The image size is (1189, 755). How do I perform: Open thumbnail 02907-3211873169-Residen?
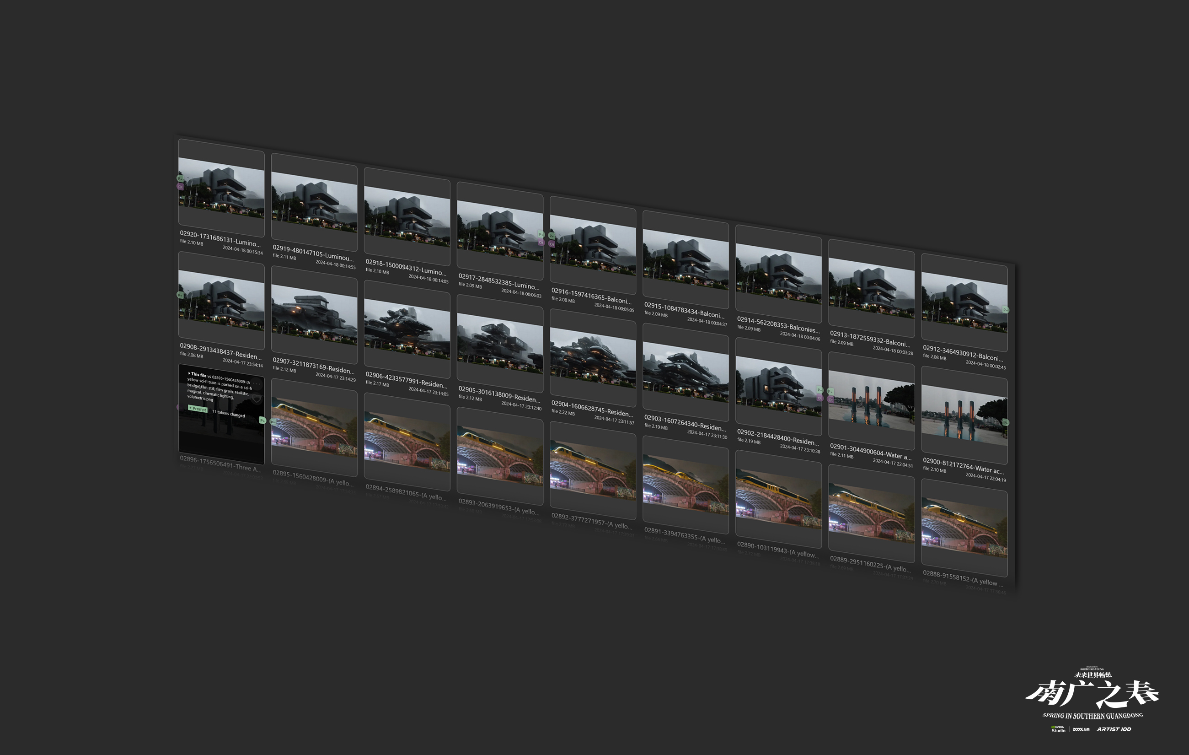[x=314, y=315]
